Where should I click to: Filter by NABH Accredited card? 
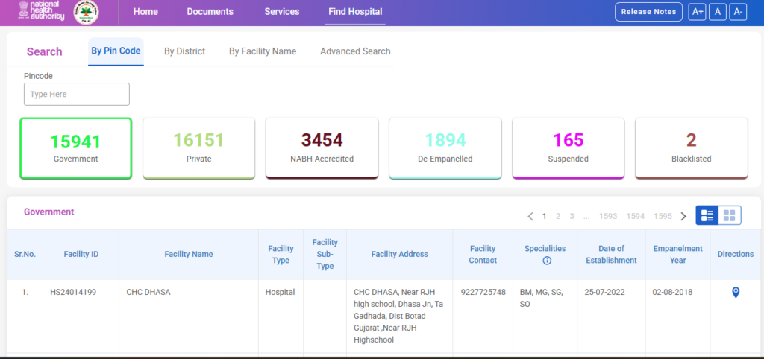point(322,147)
